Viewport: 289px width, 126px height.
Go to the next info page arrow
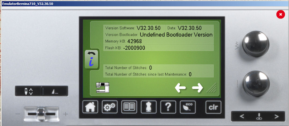[x=197, y=88]
